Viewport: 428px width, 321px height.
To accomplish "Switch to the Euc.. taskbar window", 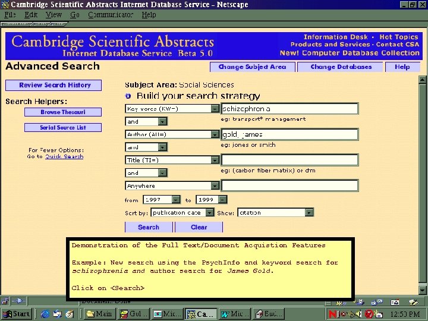I will pos(268,314).
